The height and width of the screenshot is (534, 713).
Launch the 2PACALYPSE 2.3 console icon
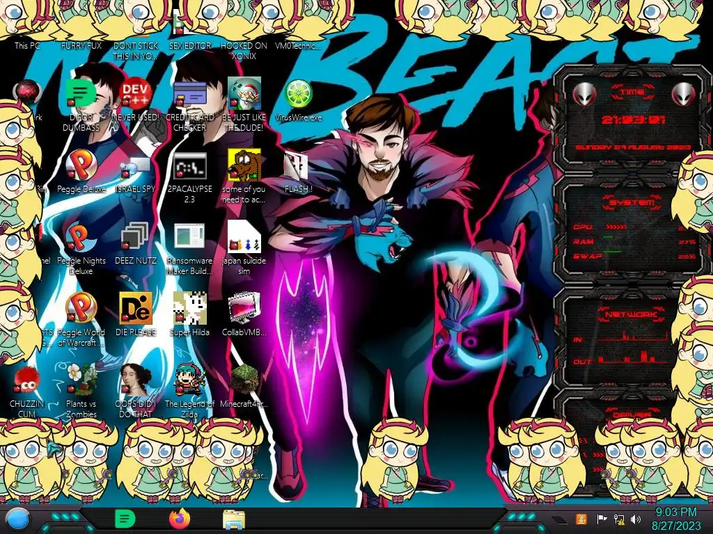click(x=189, y=165)
